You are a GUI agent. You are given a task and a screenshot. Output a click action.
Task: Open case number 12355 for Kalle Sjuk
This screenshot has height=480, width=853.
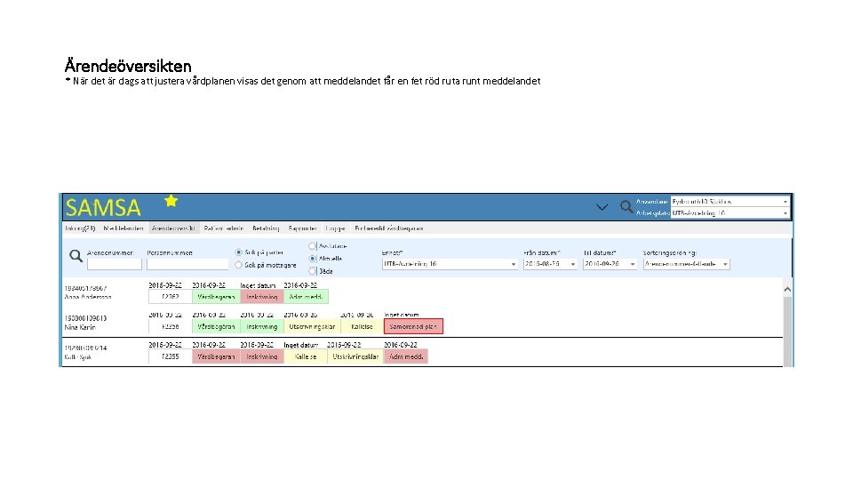point(171,356)
